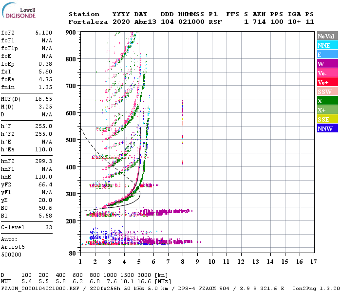This screenshot has width=341, height=292.
Task: Select the Vo- pink legend swatch
Action: (327, 73)
